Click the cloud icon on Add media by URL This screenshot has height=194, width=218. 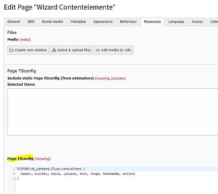point(98,50)
